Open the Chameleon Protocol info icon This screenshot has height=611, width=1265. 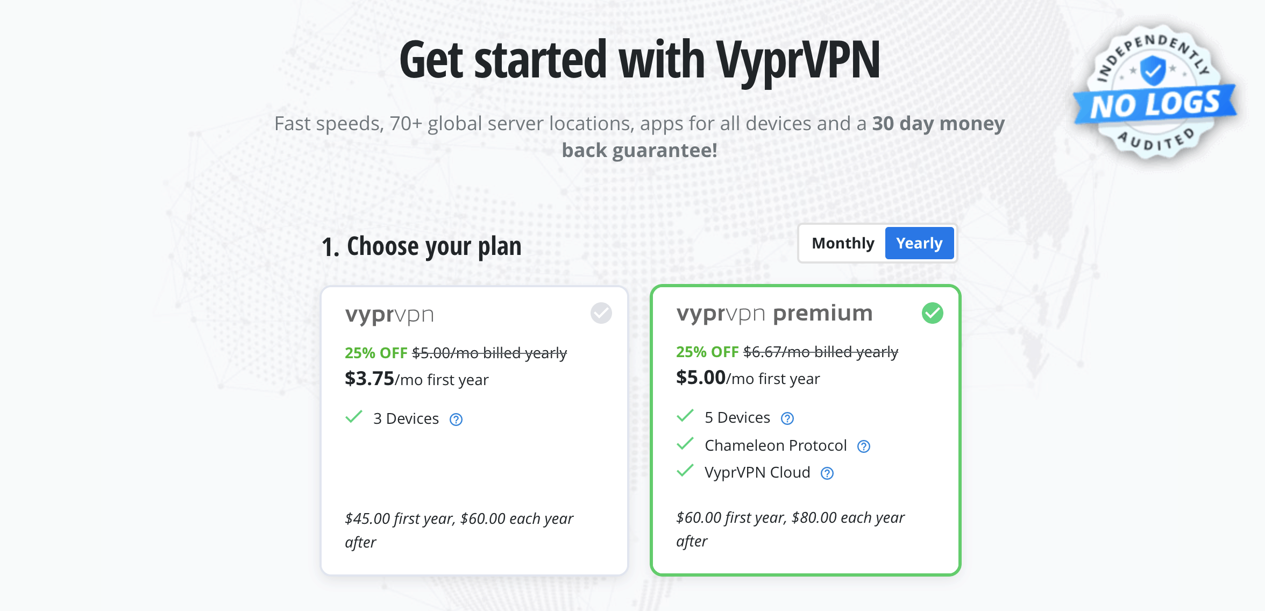pos(864,446)
